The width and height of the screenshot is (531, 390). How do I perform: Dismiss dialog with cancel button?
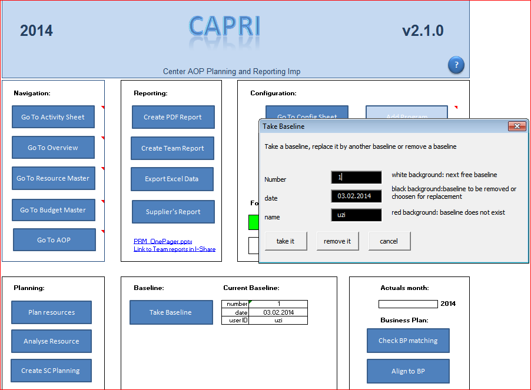(x=390, y=241)
